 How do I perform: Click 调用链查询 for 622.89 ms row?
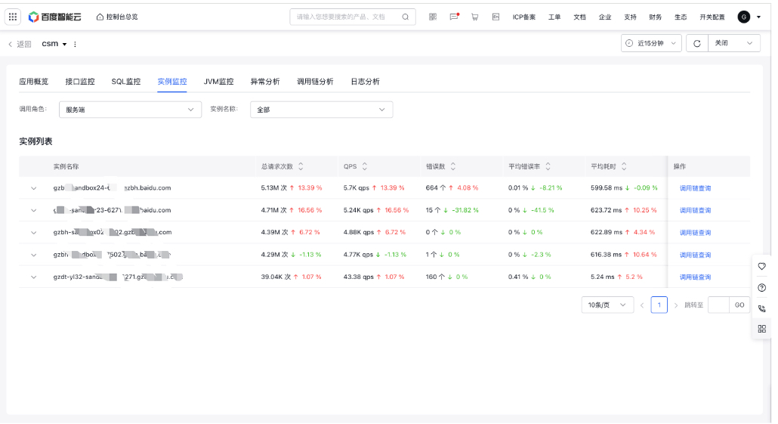695,232
